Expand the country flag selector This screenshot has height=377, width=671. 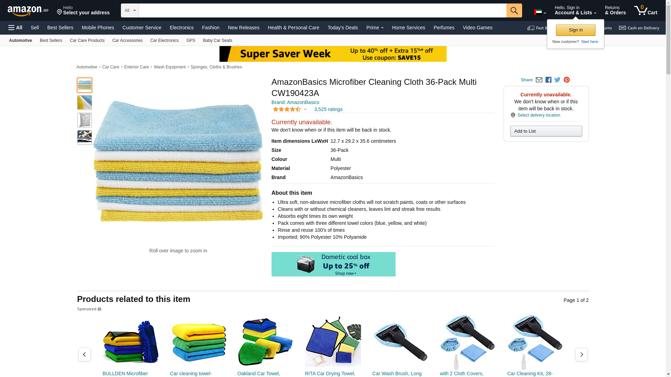click(540, 12)
